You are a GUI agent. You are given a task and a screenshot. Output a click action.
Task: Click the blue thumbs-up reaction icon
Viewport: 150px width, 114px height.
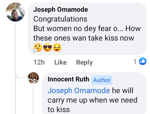click(143, 61)
